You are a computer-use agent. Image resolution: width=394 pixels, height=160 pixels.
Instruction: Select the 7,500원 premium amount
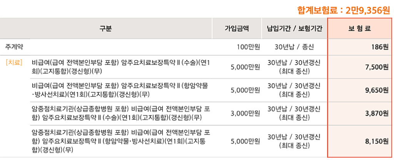377,67
